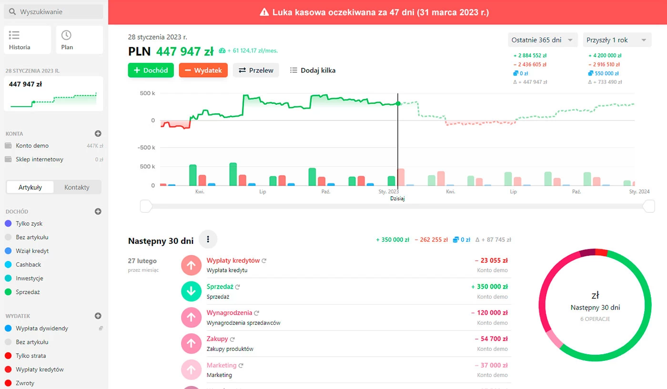Open the Plan clock view

(x=80, y=40)
